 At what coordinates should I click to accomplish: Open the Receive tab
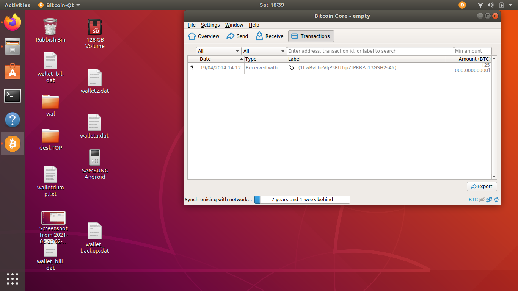pyautogui.click(x=270, y=36)
